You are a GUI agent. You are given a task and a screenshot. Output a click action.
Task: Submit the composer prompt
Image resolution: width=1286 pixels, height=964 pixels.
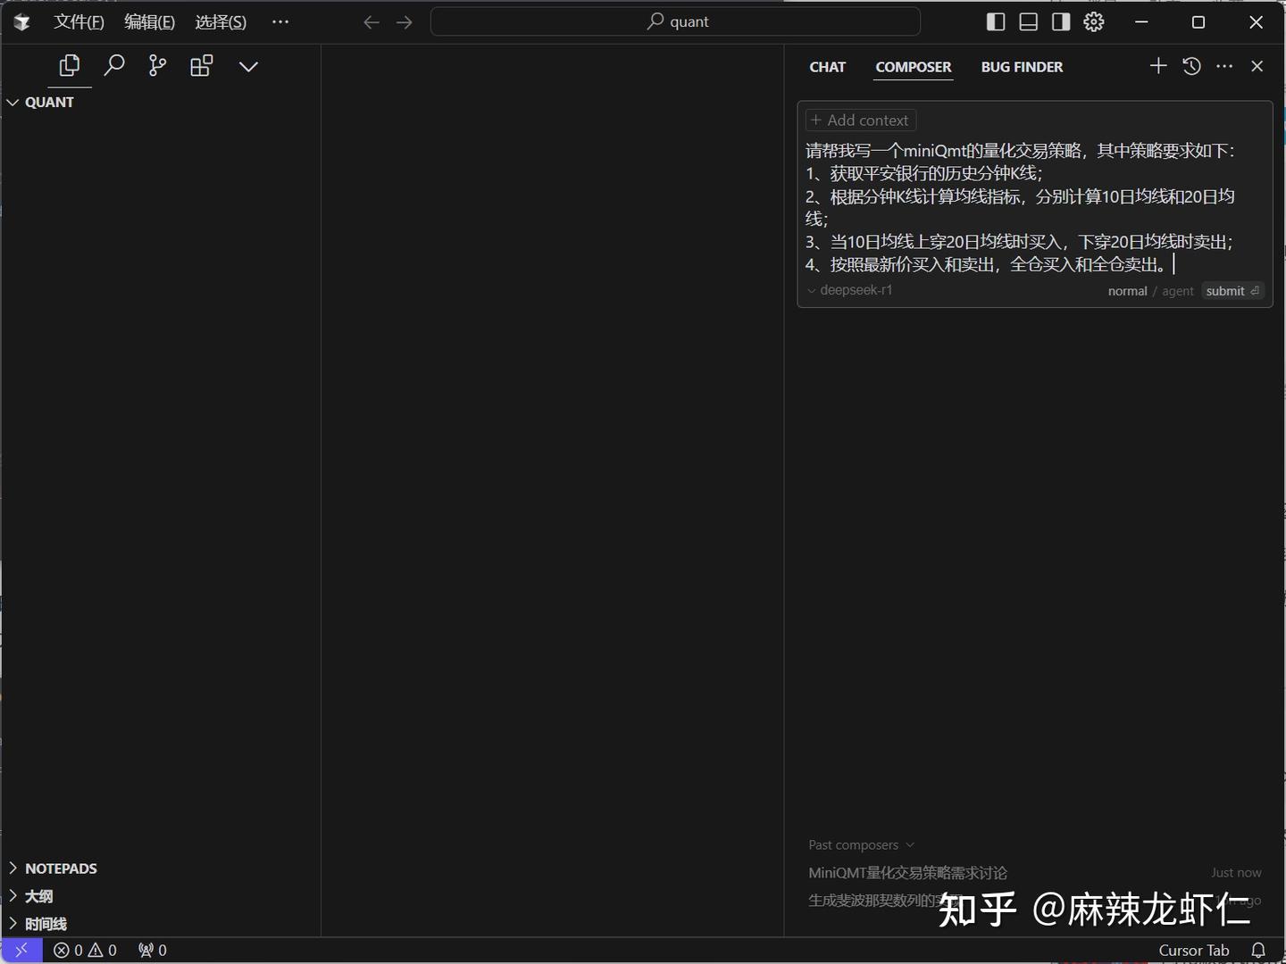pos(1232,291)
